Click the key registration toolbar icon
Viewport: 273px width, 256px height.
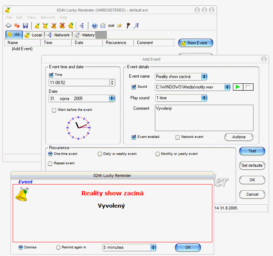click(x=128, y=26)
